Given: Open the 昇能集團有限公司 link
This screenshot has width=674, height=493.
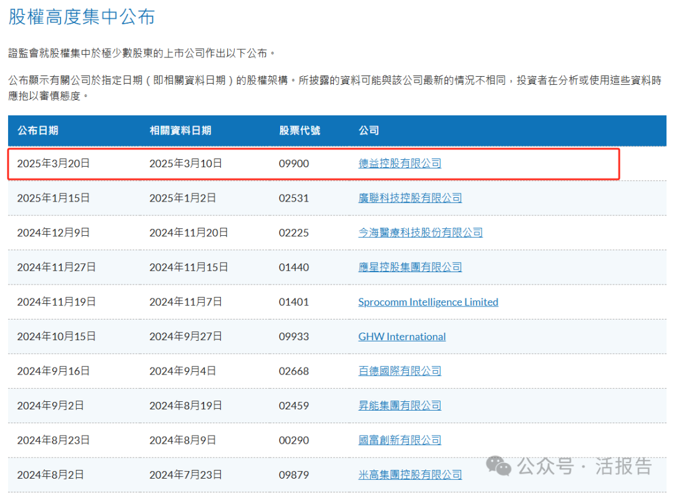Looking at the screenshot, I should tap(399, 406).
